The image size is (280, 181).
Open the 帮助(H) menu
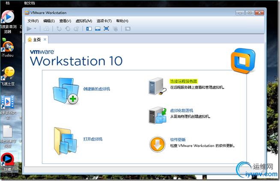pyautogui.click(x=122, y=21)
